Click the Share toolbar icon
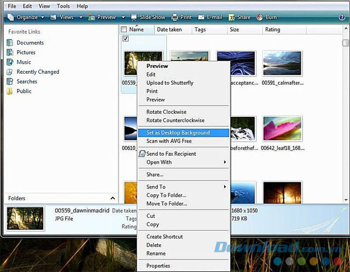The image size is (350, 272). 232,17
